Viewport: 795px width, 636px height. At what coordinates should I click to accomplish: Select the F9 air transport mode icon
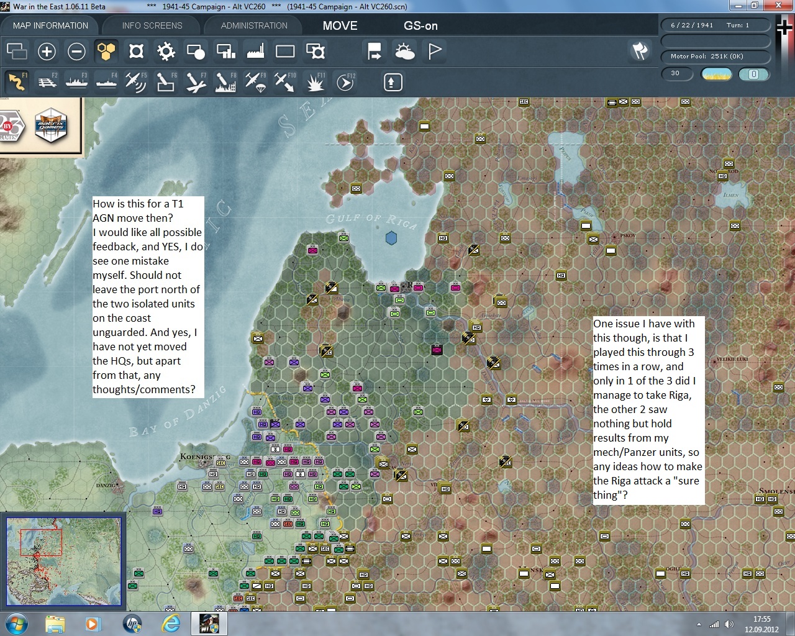pyautogui.click(x=255, y=81)
